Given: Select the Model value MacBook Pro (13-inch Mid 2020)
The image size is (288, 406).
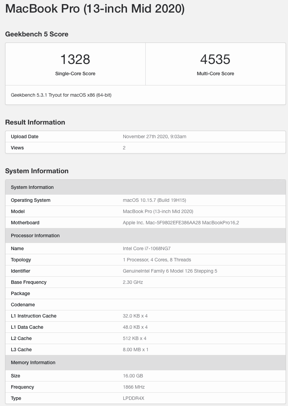Looking at the screenshot, I should [158, 211].
